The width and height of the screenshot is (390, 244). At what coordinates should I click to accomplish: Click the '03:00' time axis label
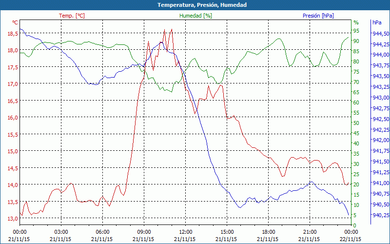60,232
